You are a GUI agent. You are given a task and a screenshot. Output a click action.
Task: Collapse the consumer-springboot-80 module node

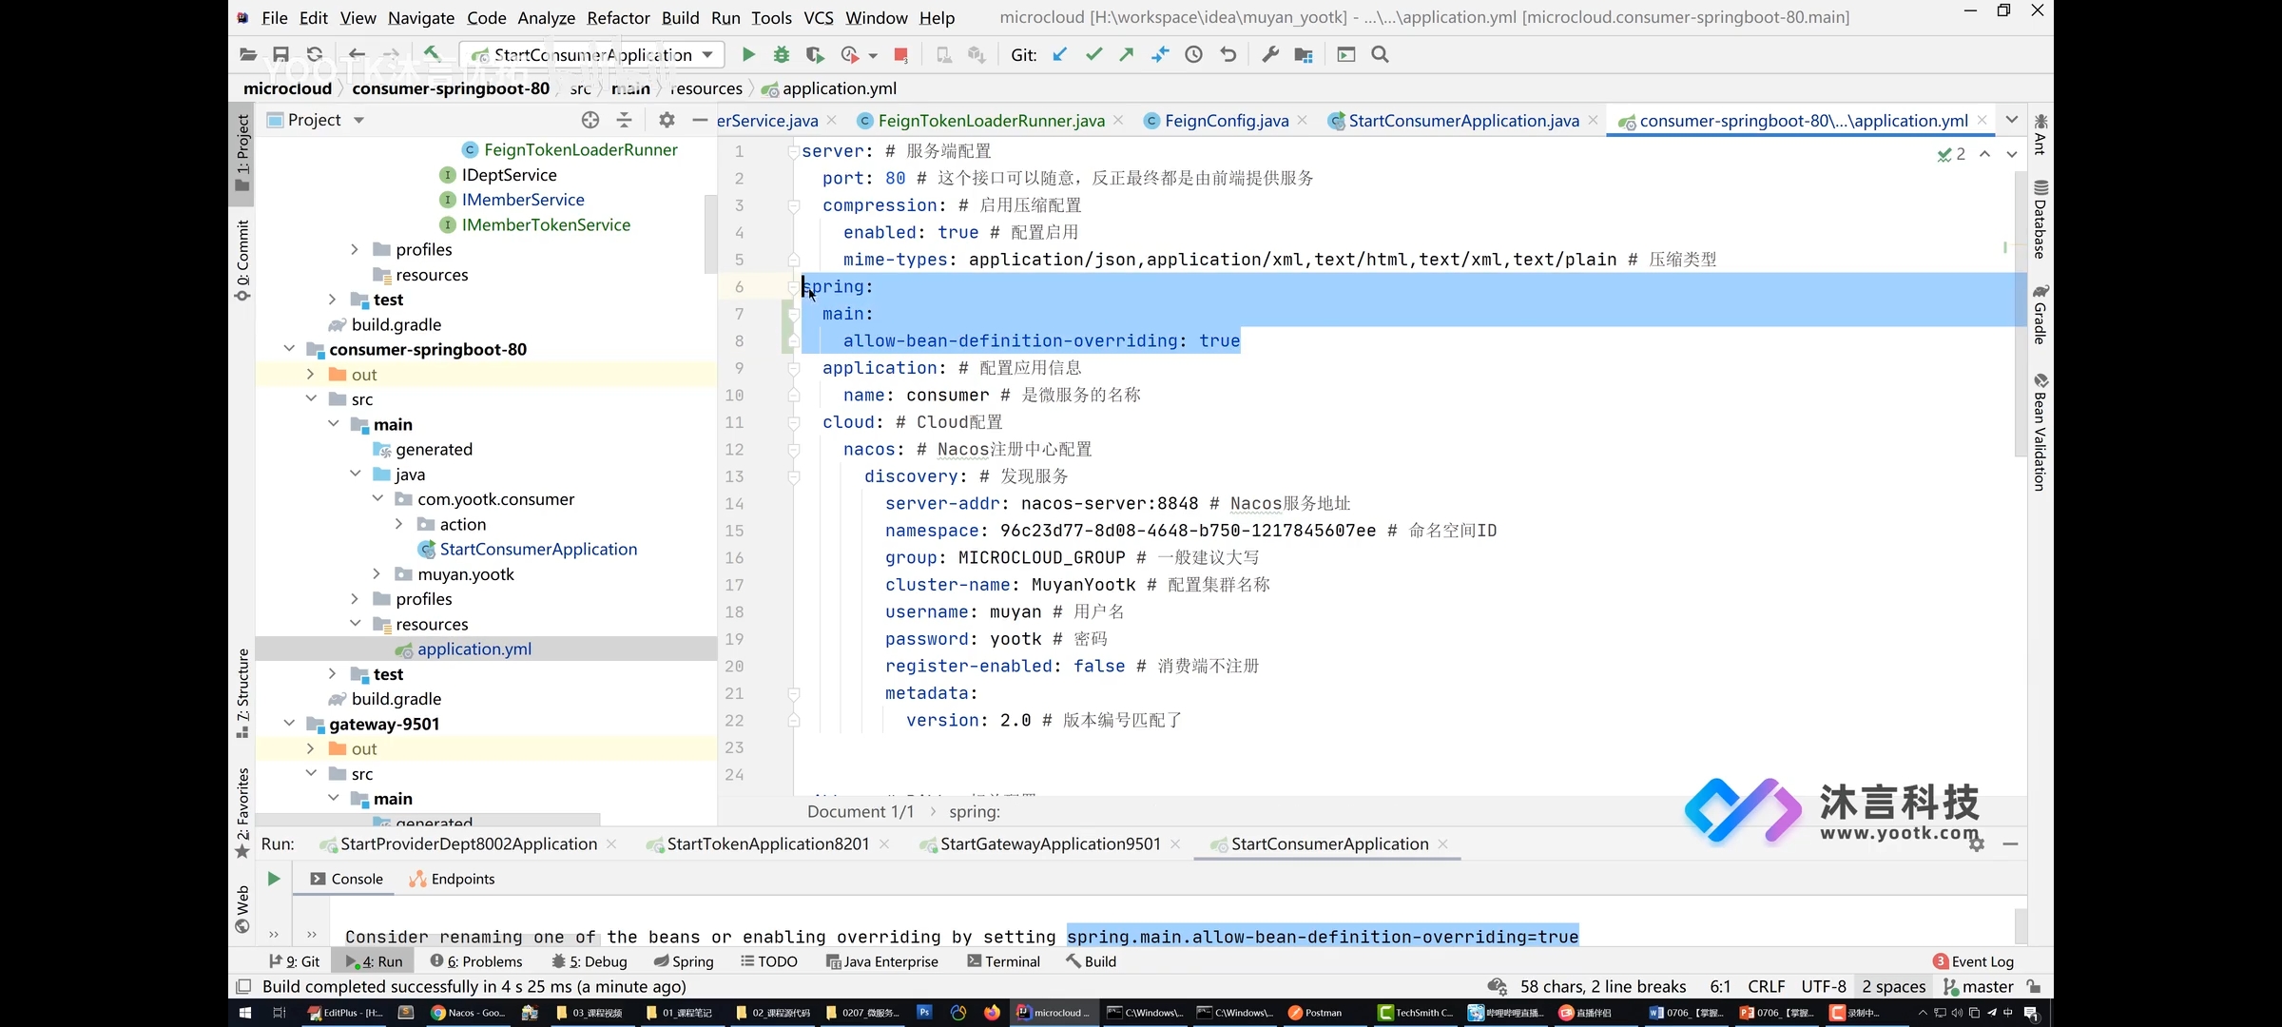point(288,349)
